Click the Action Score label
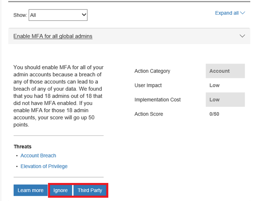The image size is (256, 201). [x=149, y=114]
